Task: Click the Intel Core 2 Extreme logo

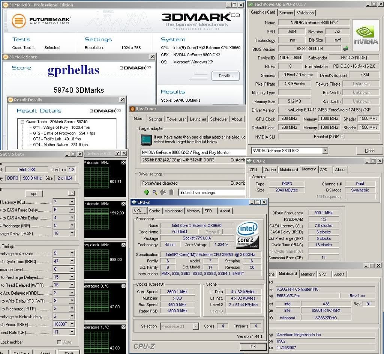Action: click(247, 235)
